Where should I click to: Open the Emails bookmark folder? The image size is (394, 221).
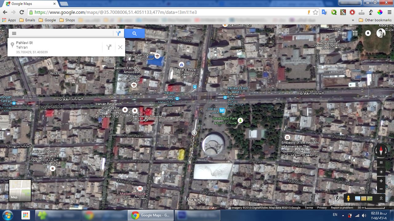[x=27, y=20]
